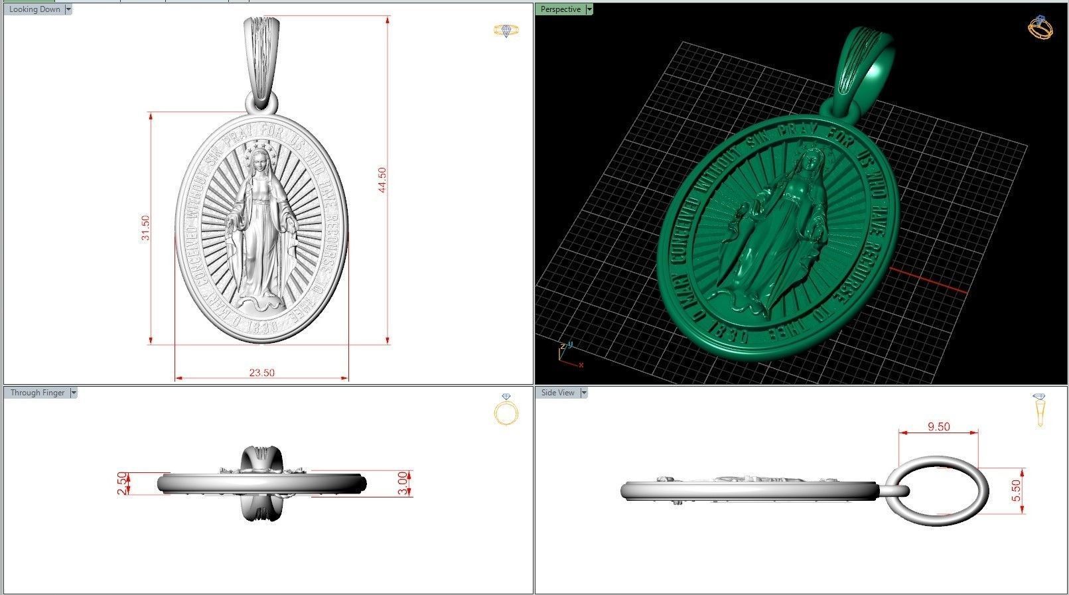Open the Side View viewport label menu
1069x595 pixels.
(558, 393)
